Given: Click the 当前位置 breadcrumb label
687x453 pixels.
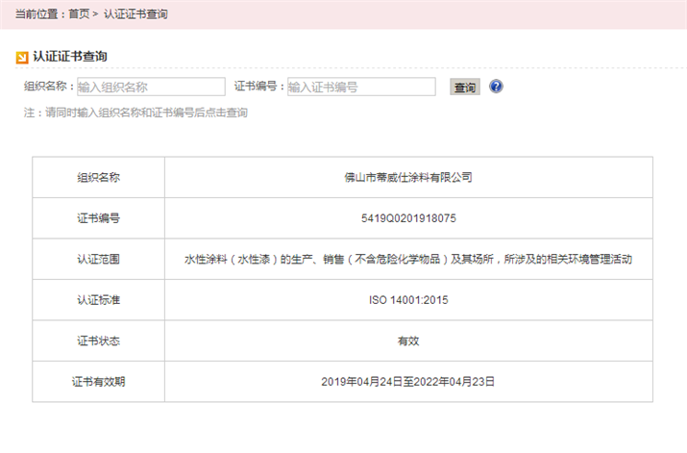Looking at the screenshot, I should [x=37, y=14].
